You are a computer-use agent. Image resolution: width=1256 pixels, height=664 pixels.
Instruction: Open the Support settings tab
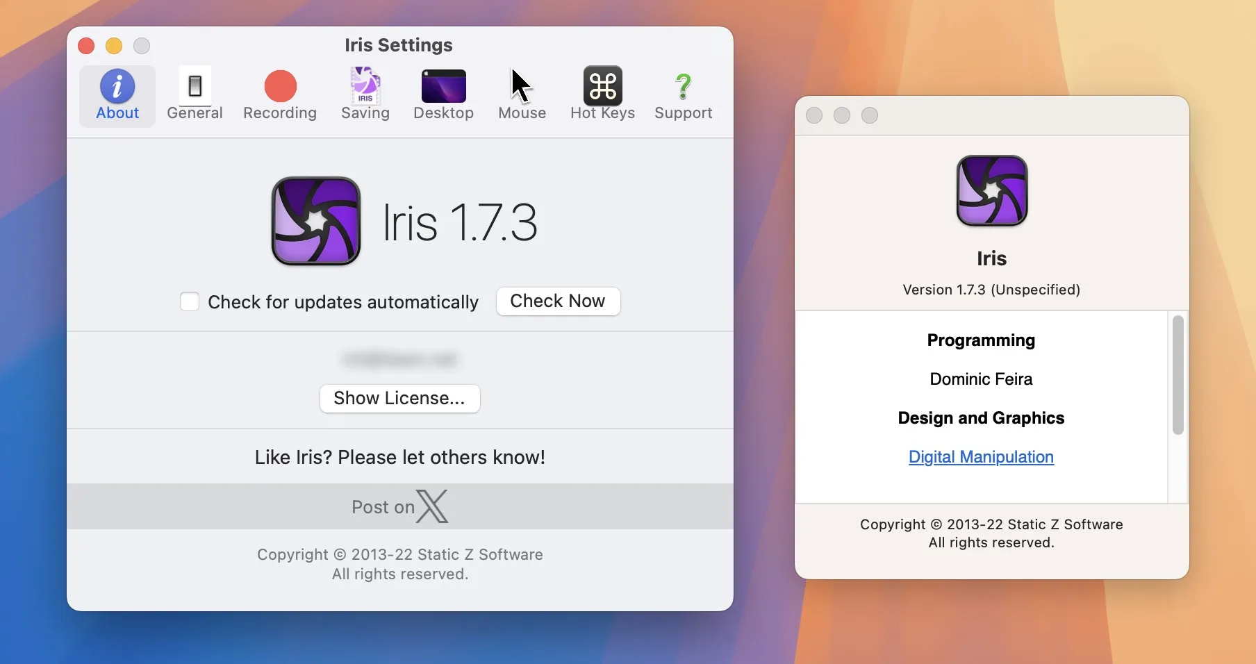tap(683, 97)
